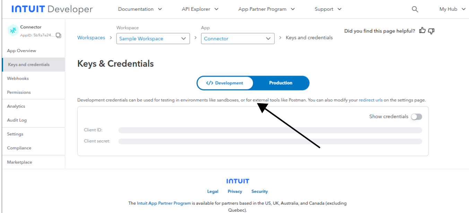Image resolution: width=469 pixels, height=213 pixels.
Task: Open the Privacy footer link
Action: point(235,191)
